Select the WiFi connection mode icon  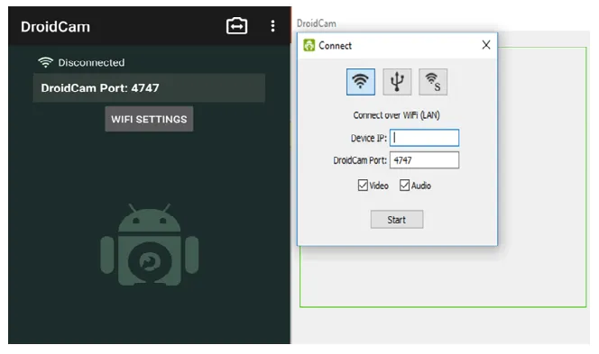[360, 82]
